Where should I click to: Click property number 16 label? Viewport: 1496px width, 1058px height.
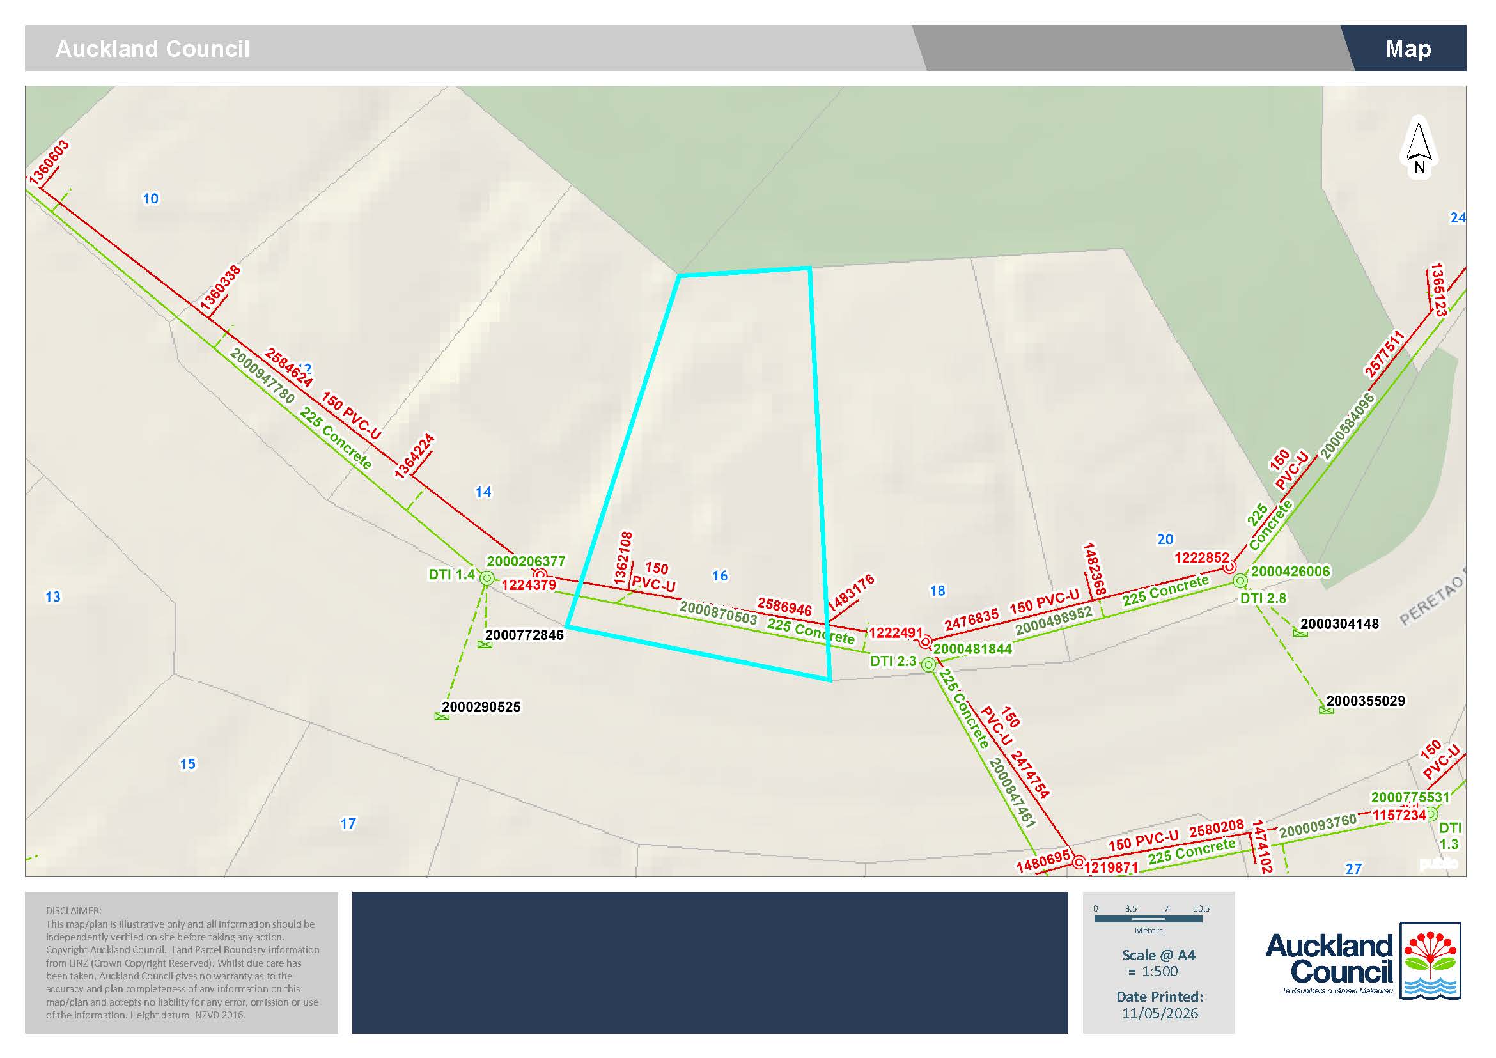720,575
